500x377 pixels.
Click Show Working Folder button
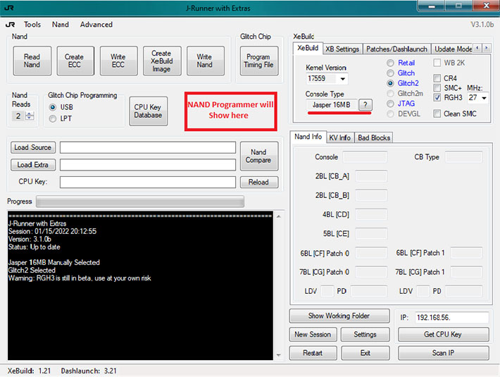(339, 316)
